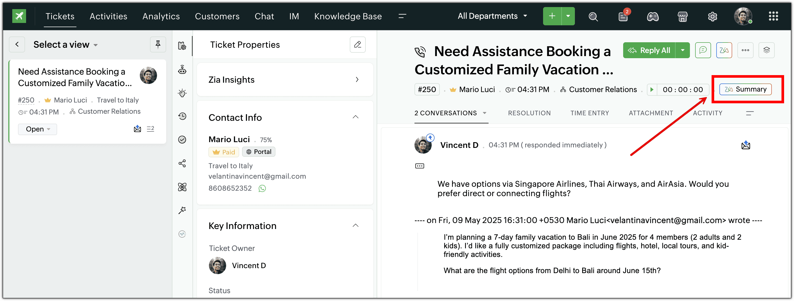Open ticket history clock icon
The height and width of the screenshot is (301, 794).
point(182,116)
